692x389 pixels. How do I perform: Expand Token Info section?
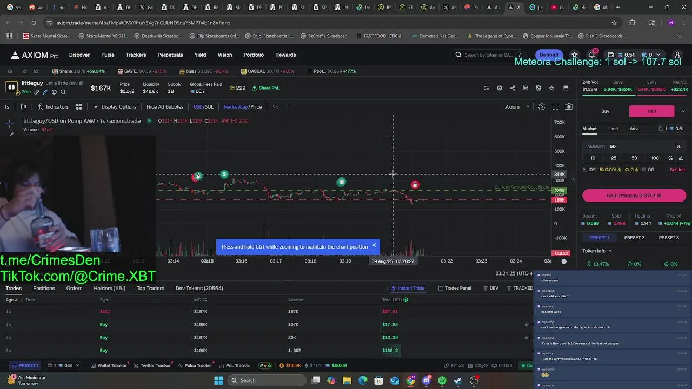(597, 251)
